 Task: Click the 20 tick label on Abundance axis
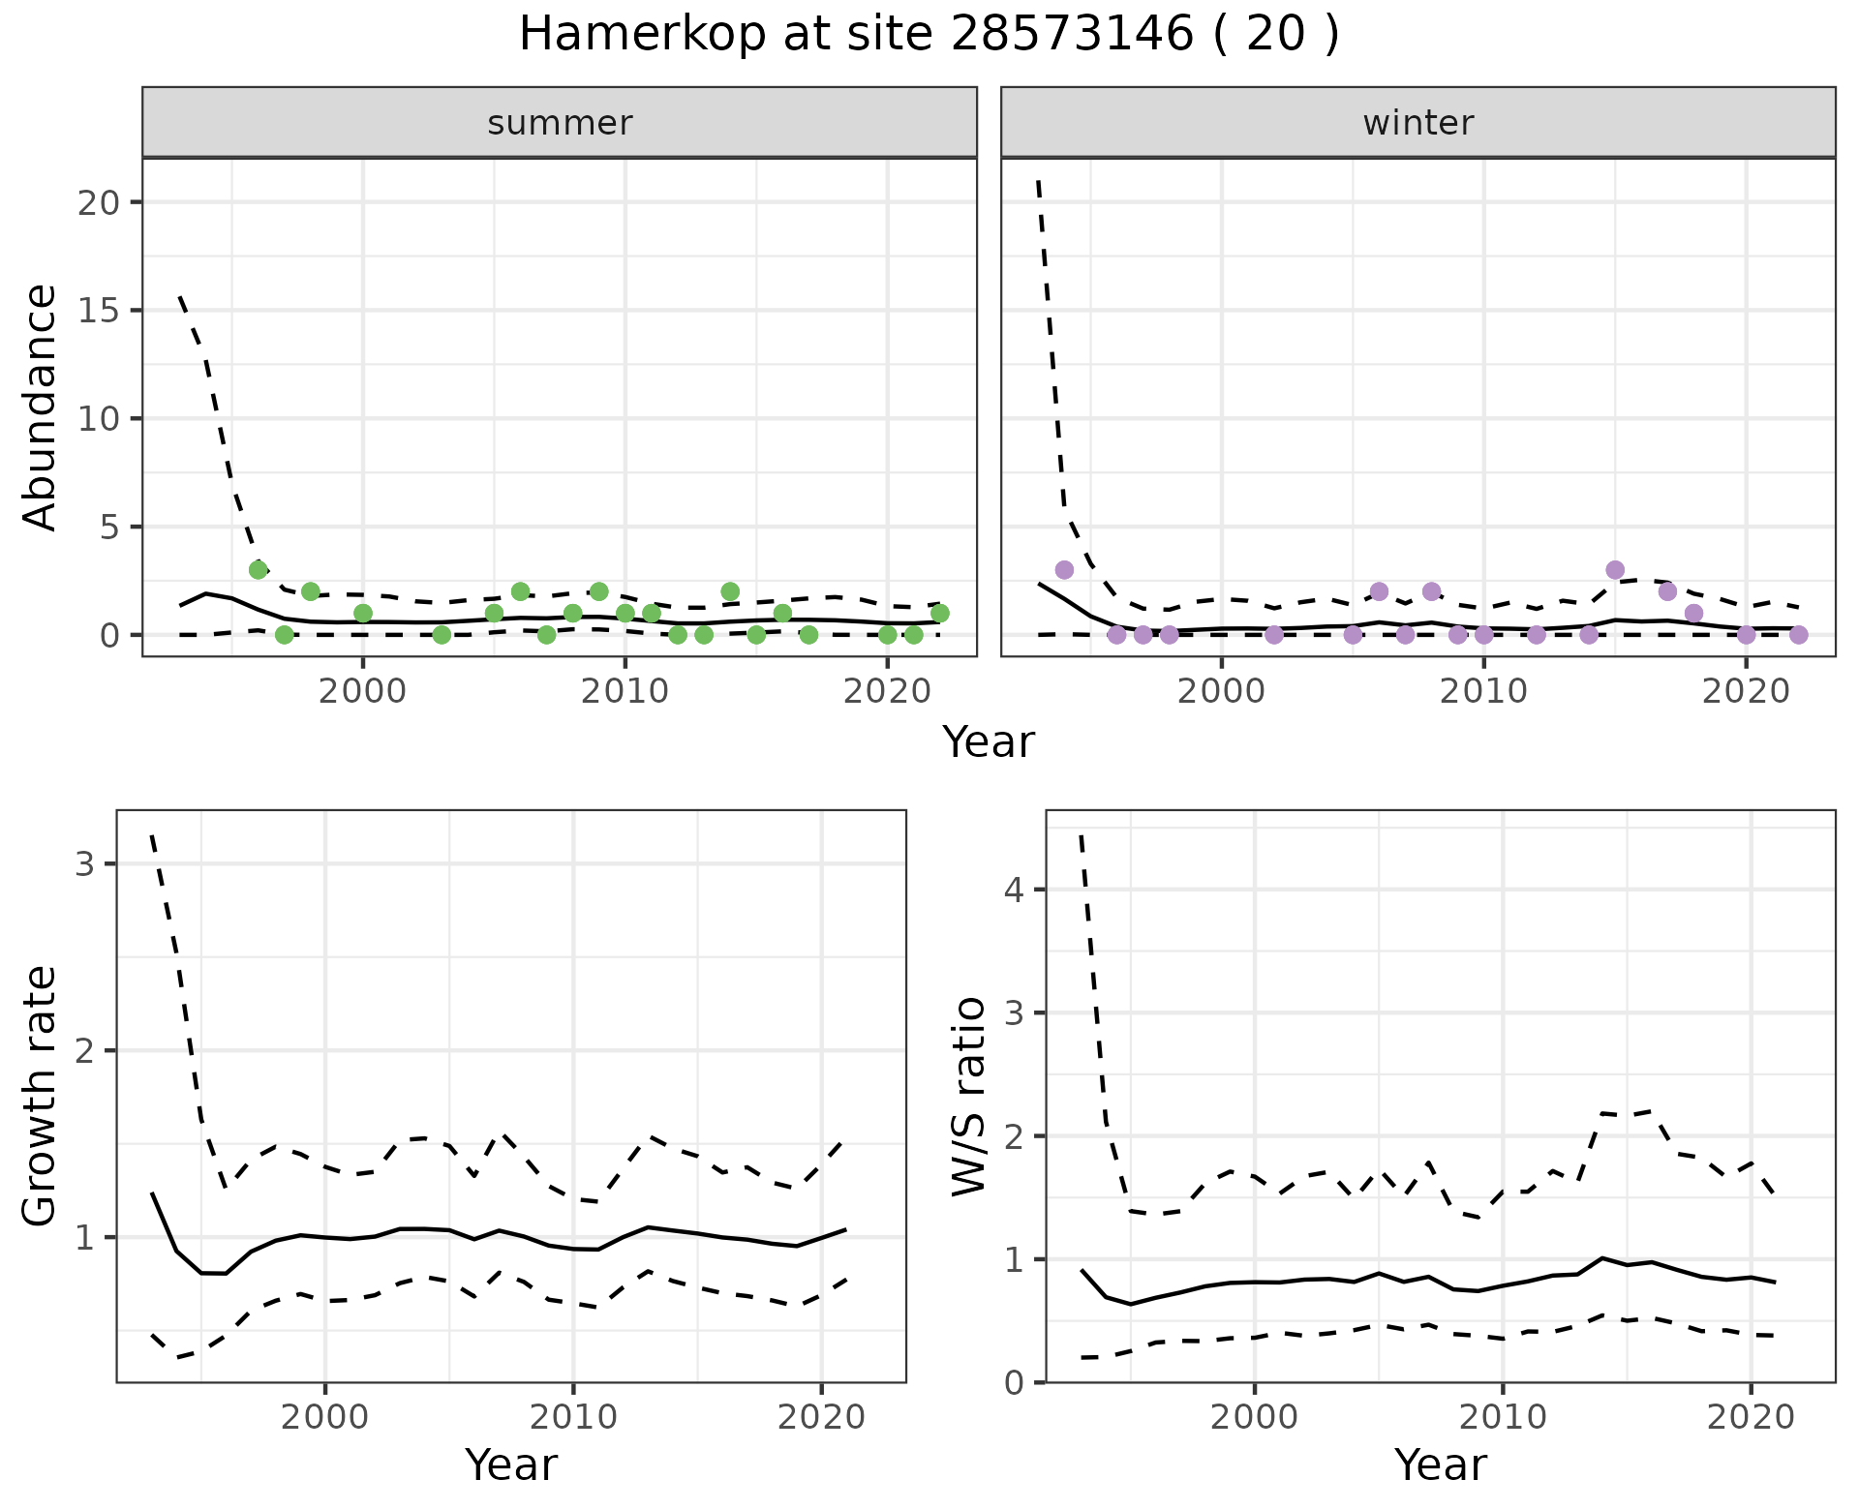pos(97,202)
